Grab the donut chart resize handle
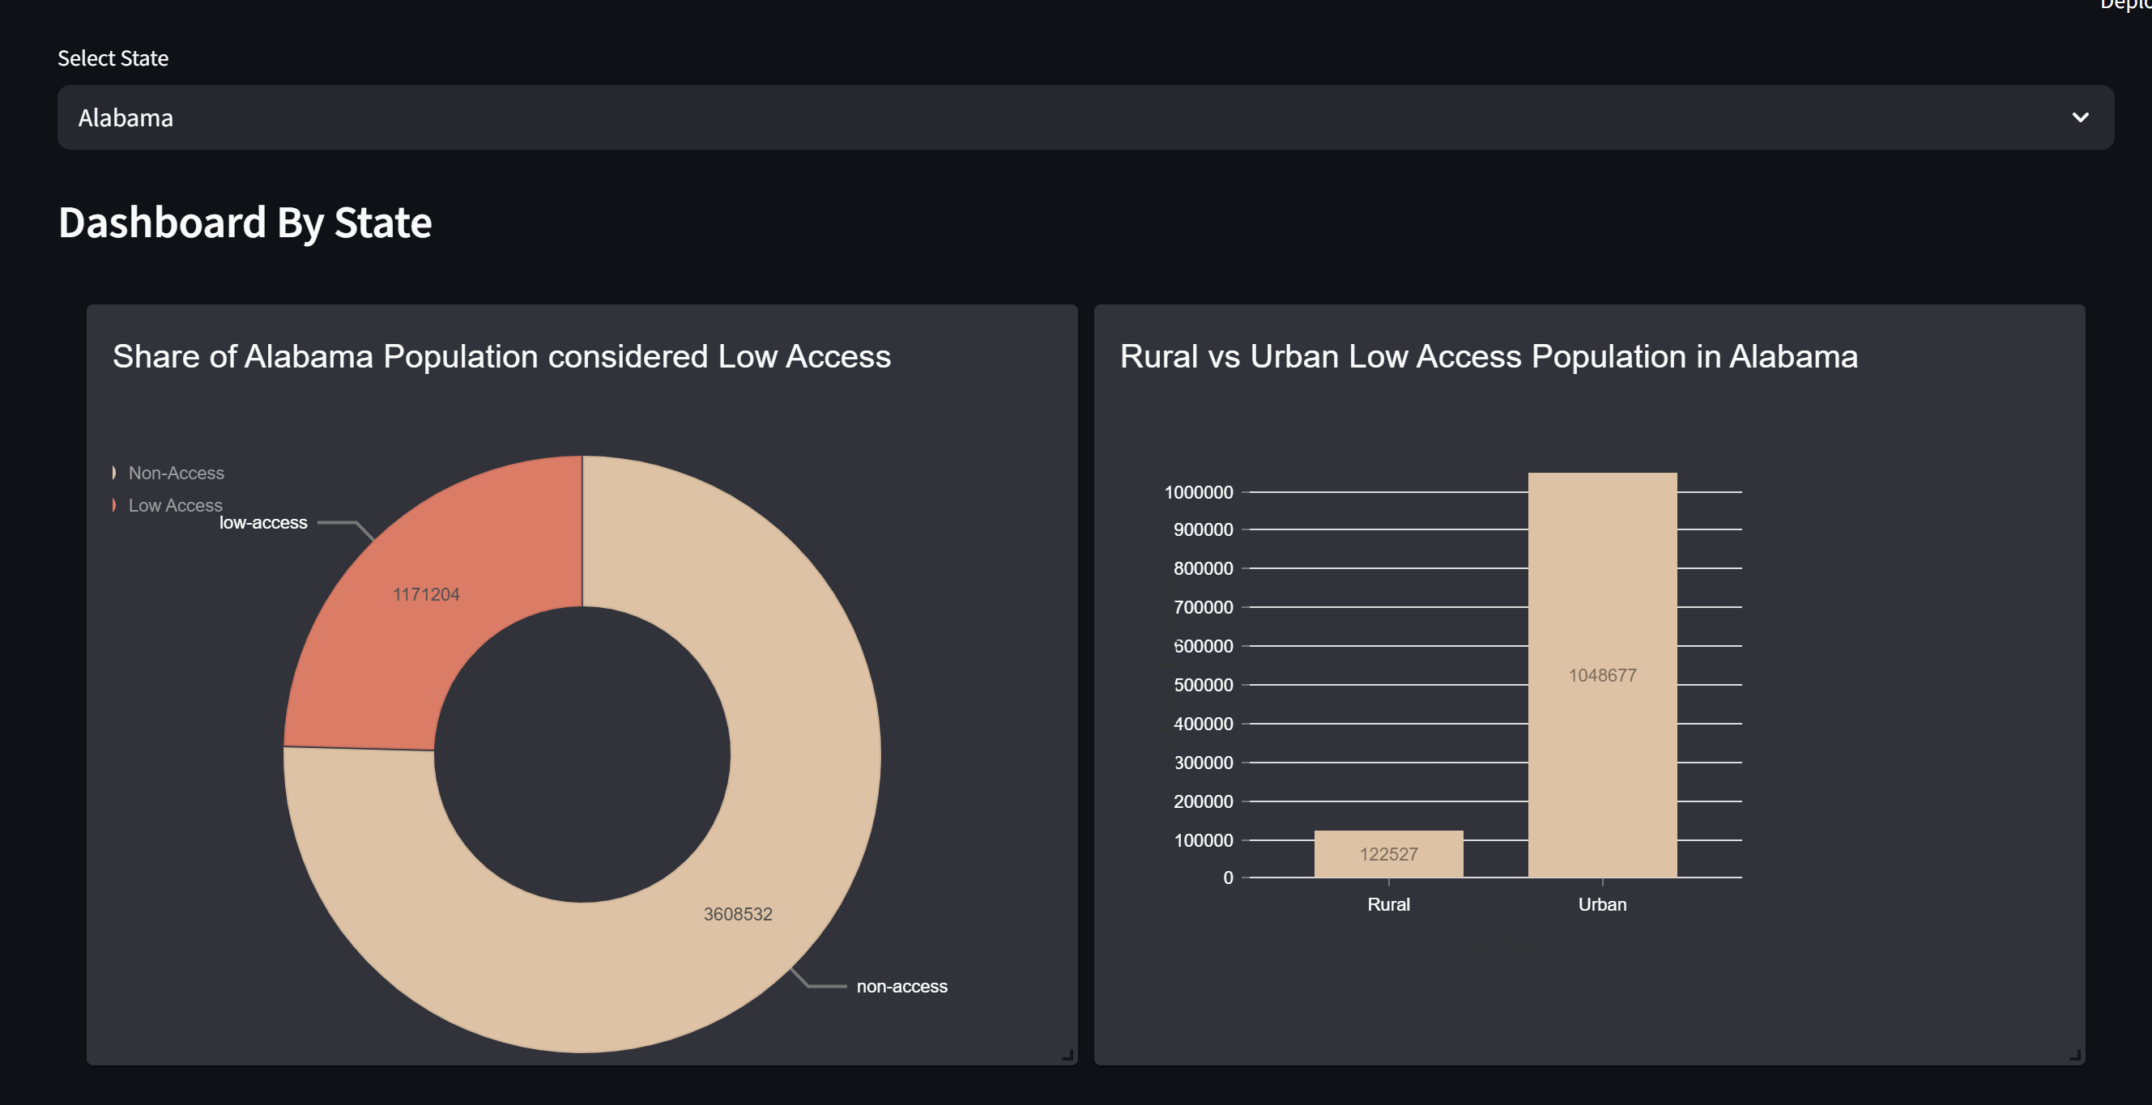 point(1067,1055)
